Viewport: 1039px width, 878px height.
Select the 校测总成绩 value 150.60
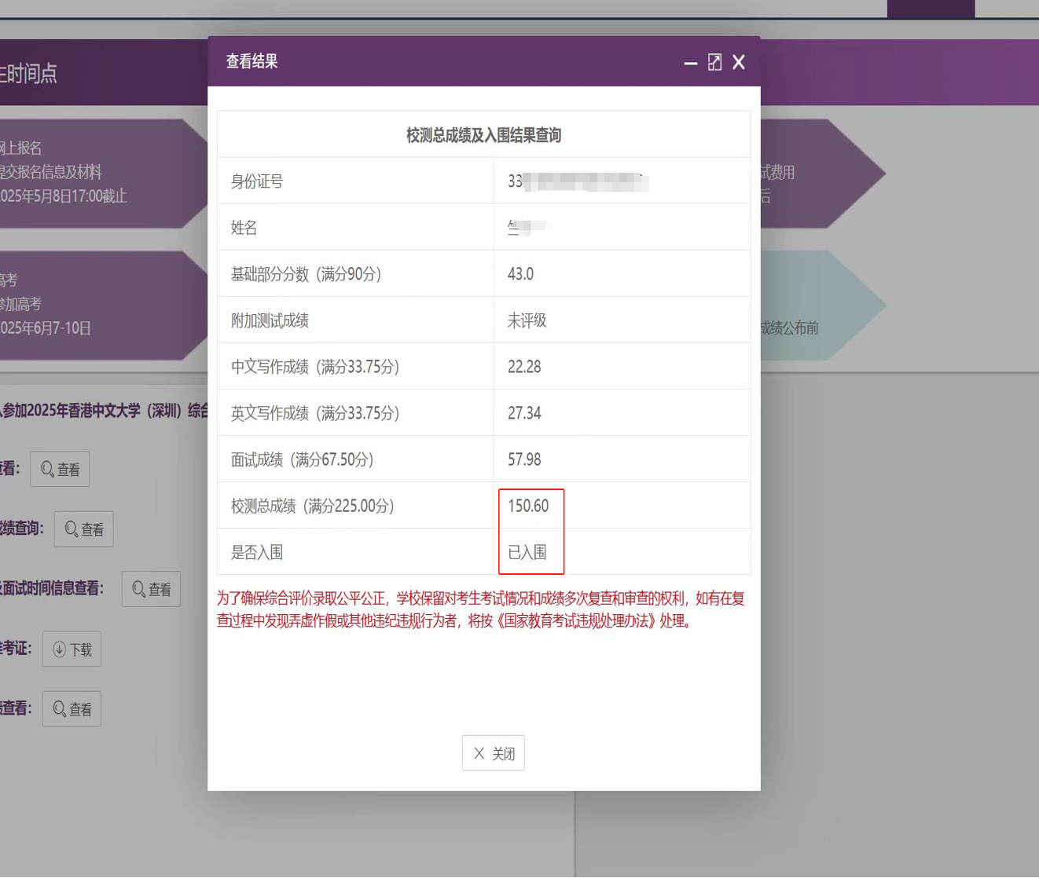pyautogui.click(x=528, y=506)
